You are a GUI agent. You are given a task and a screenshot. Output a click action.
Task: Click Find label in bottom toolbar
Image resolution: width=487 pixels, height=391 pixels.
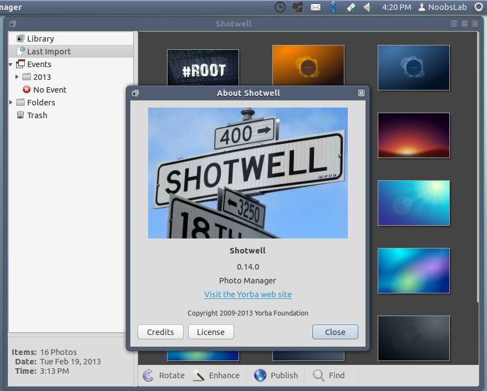tap(337, 375)
